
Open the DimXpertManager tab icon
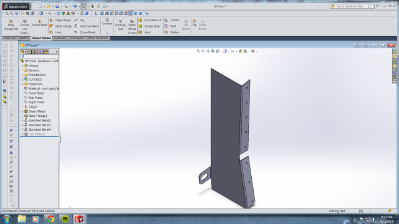[x=40, y=52]
